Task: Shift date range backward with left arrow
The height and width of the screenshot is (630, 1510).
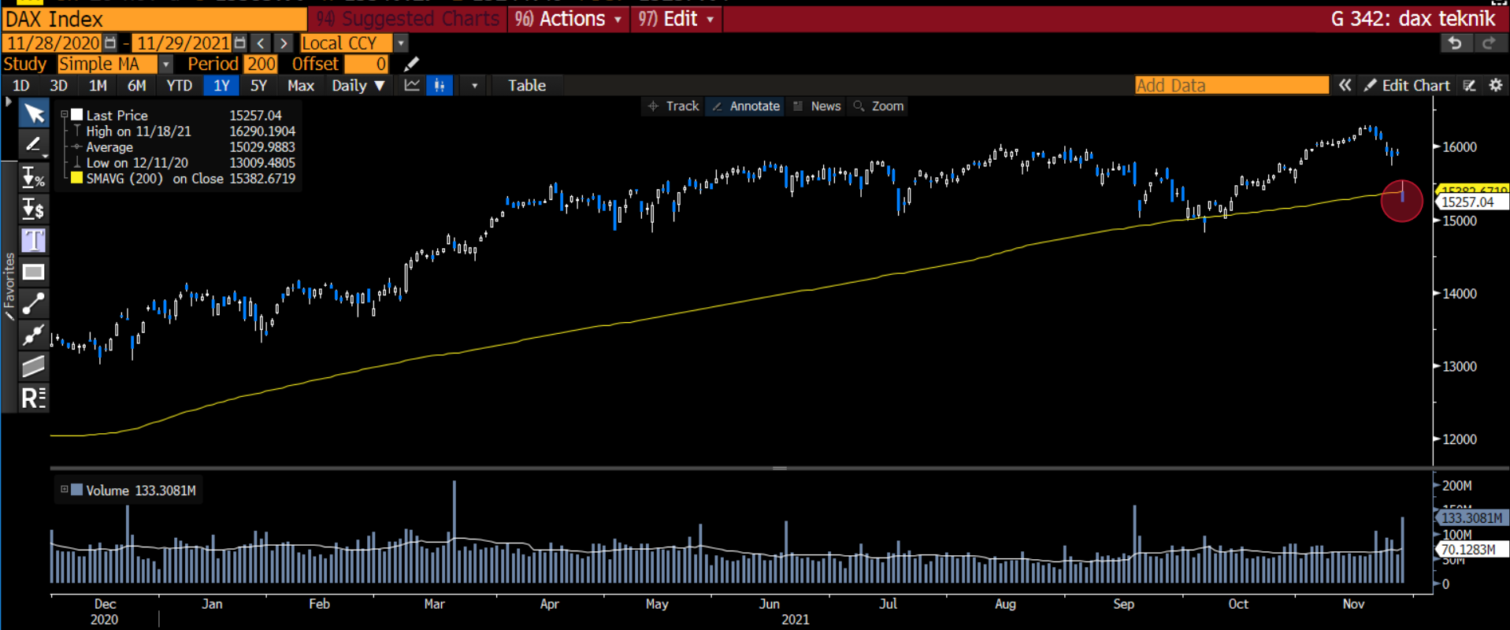Action: click(261, 43)
